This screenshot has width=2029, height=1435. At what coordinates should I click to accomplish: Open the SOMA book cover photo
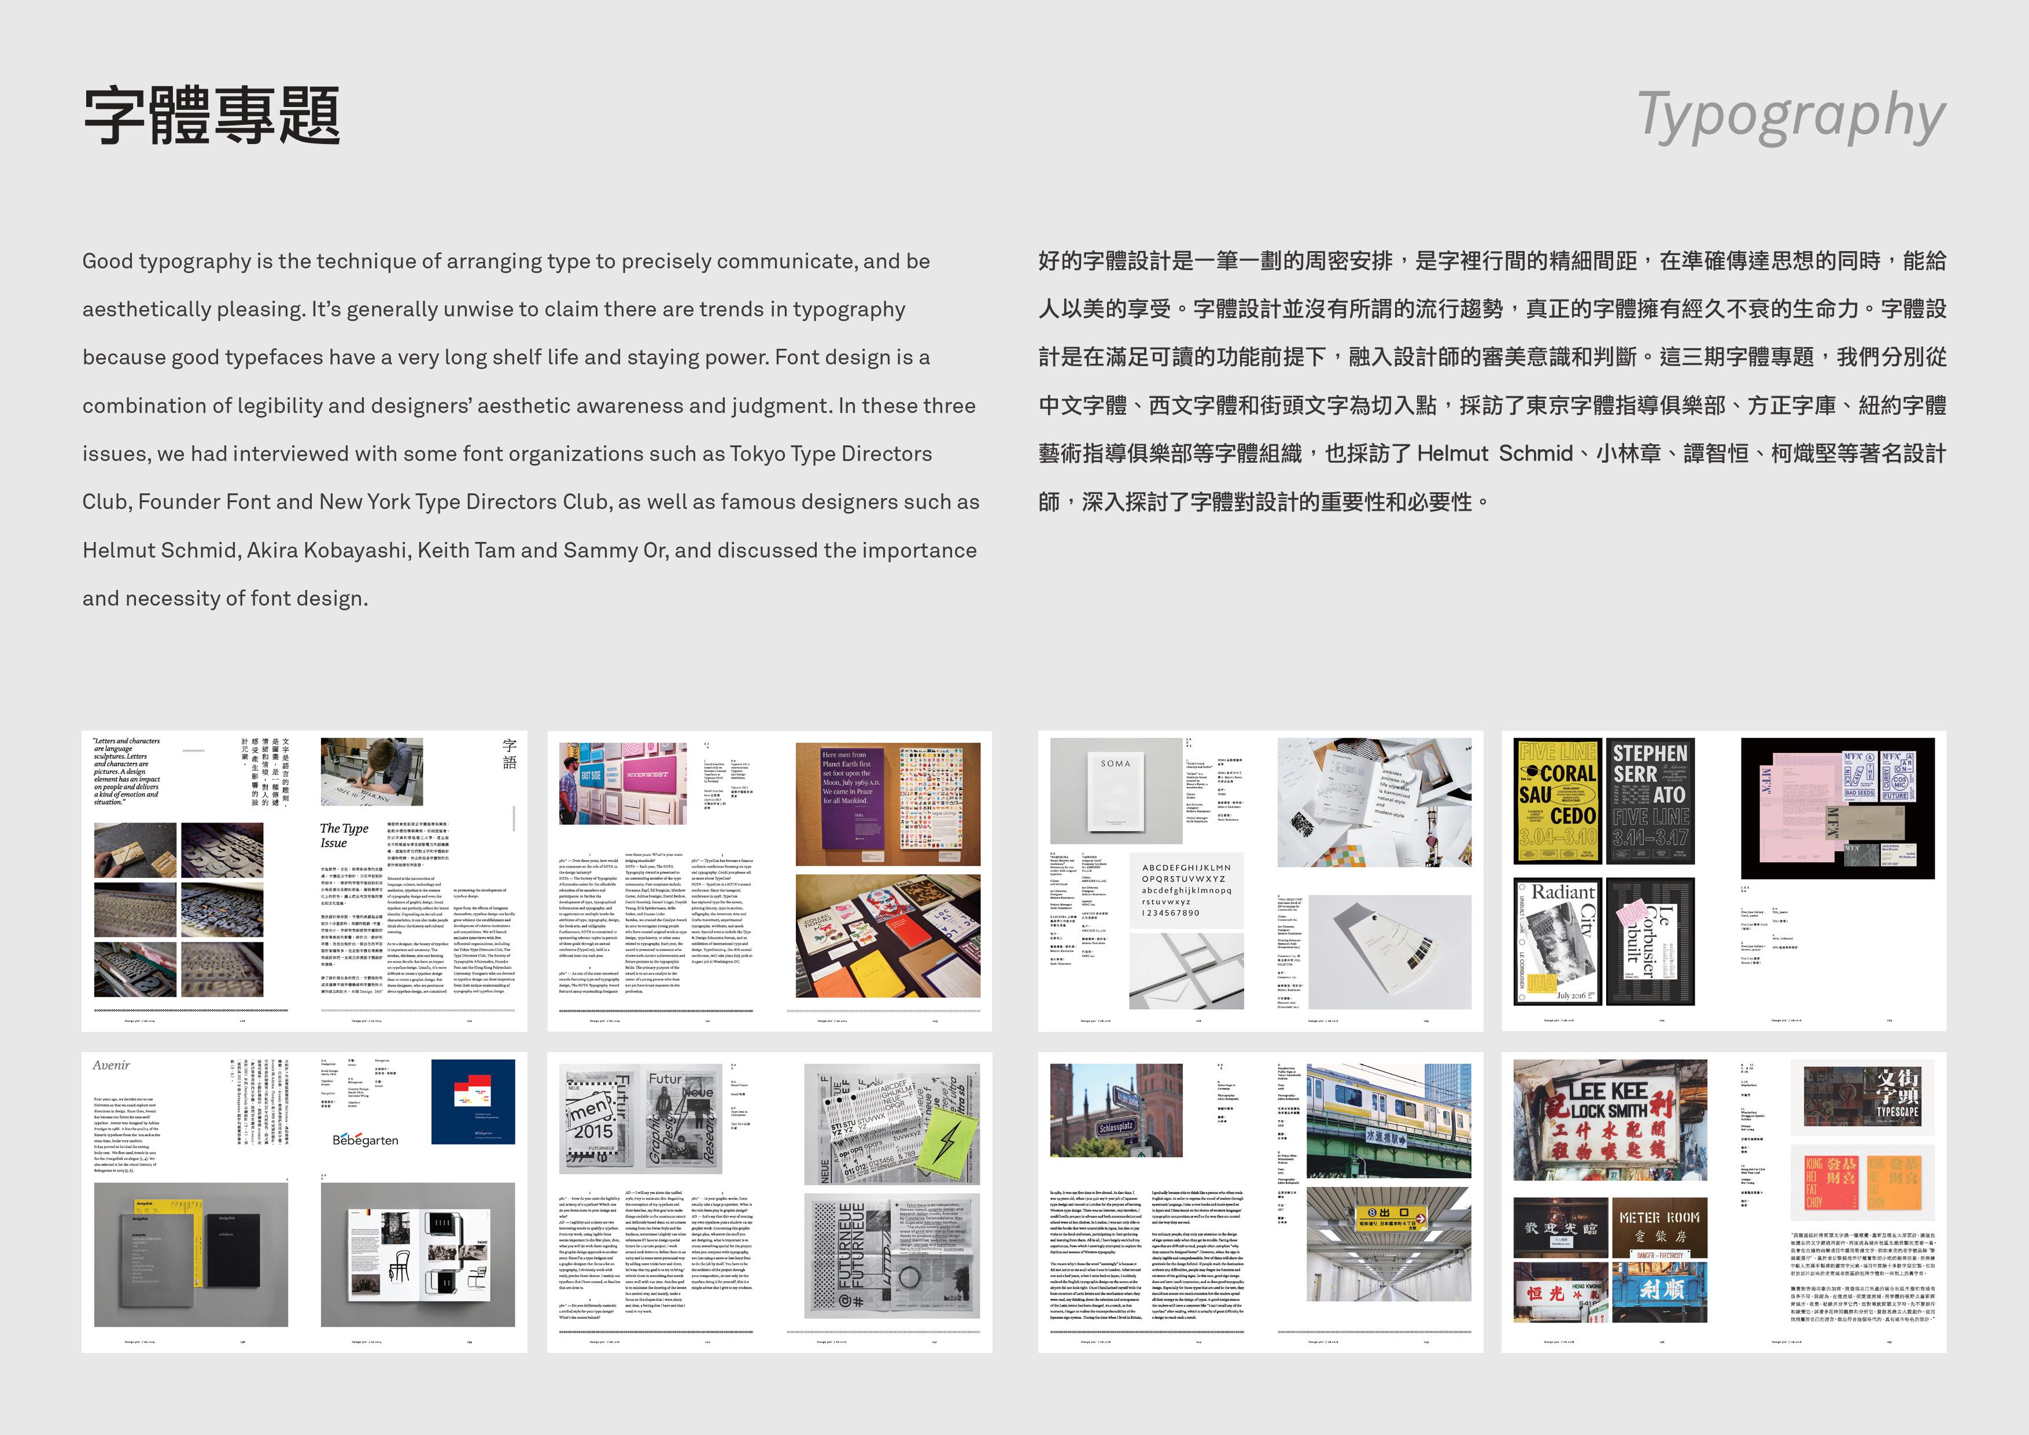click(x=1116, y=792)
